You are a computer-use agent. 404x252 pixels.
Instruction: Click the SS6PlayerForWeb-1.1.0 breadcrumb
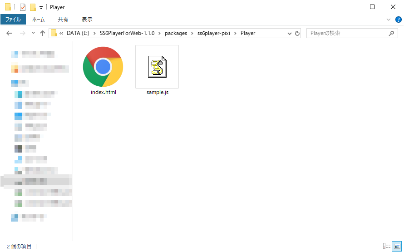(x=127, y=33)
